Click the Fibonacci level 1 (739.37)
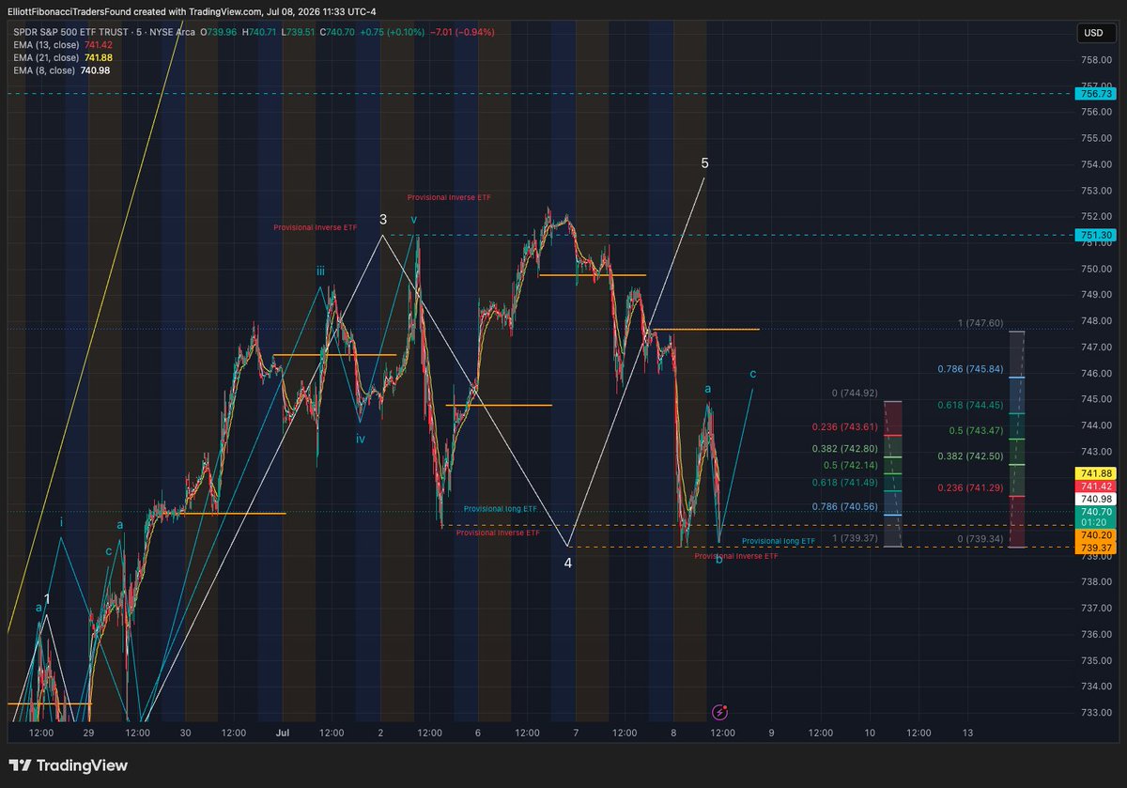1127x788 pixels. point(855,538)
